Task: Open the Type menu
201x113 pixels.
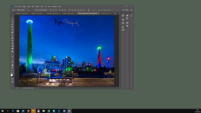Action: 33,6
